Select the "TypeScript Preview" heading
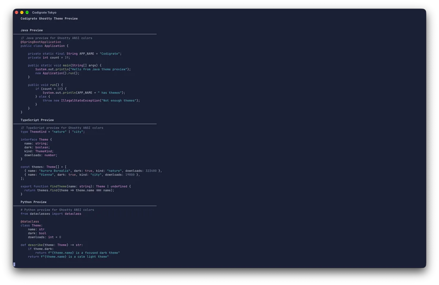Screen dimensions: 439x285 tap(37, 120)
